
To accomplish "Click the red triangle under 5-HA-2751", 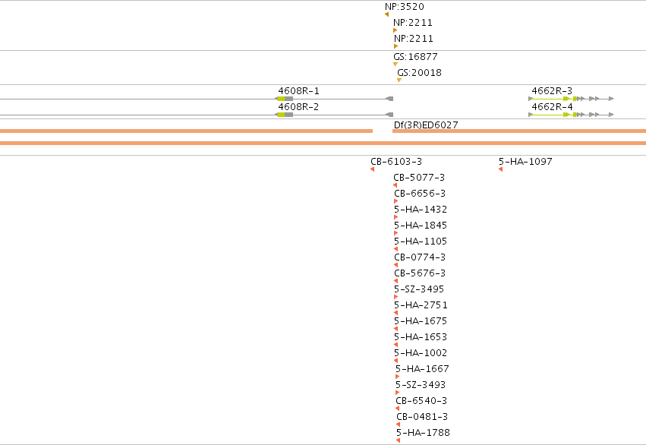I will click(396, 313).
